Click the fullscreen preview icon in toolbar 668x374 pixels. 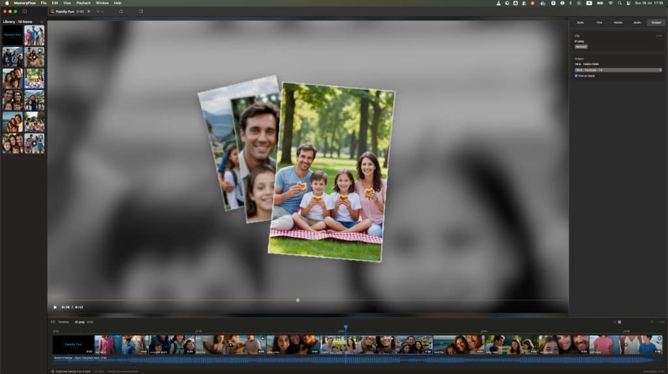(141, 12)
